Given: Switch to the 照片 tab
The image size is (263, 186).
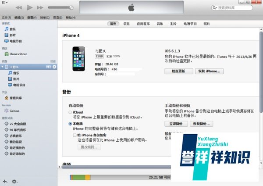Looking at the screenshot, I should (206, 24).
